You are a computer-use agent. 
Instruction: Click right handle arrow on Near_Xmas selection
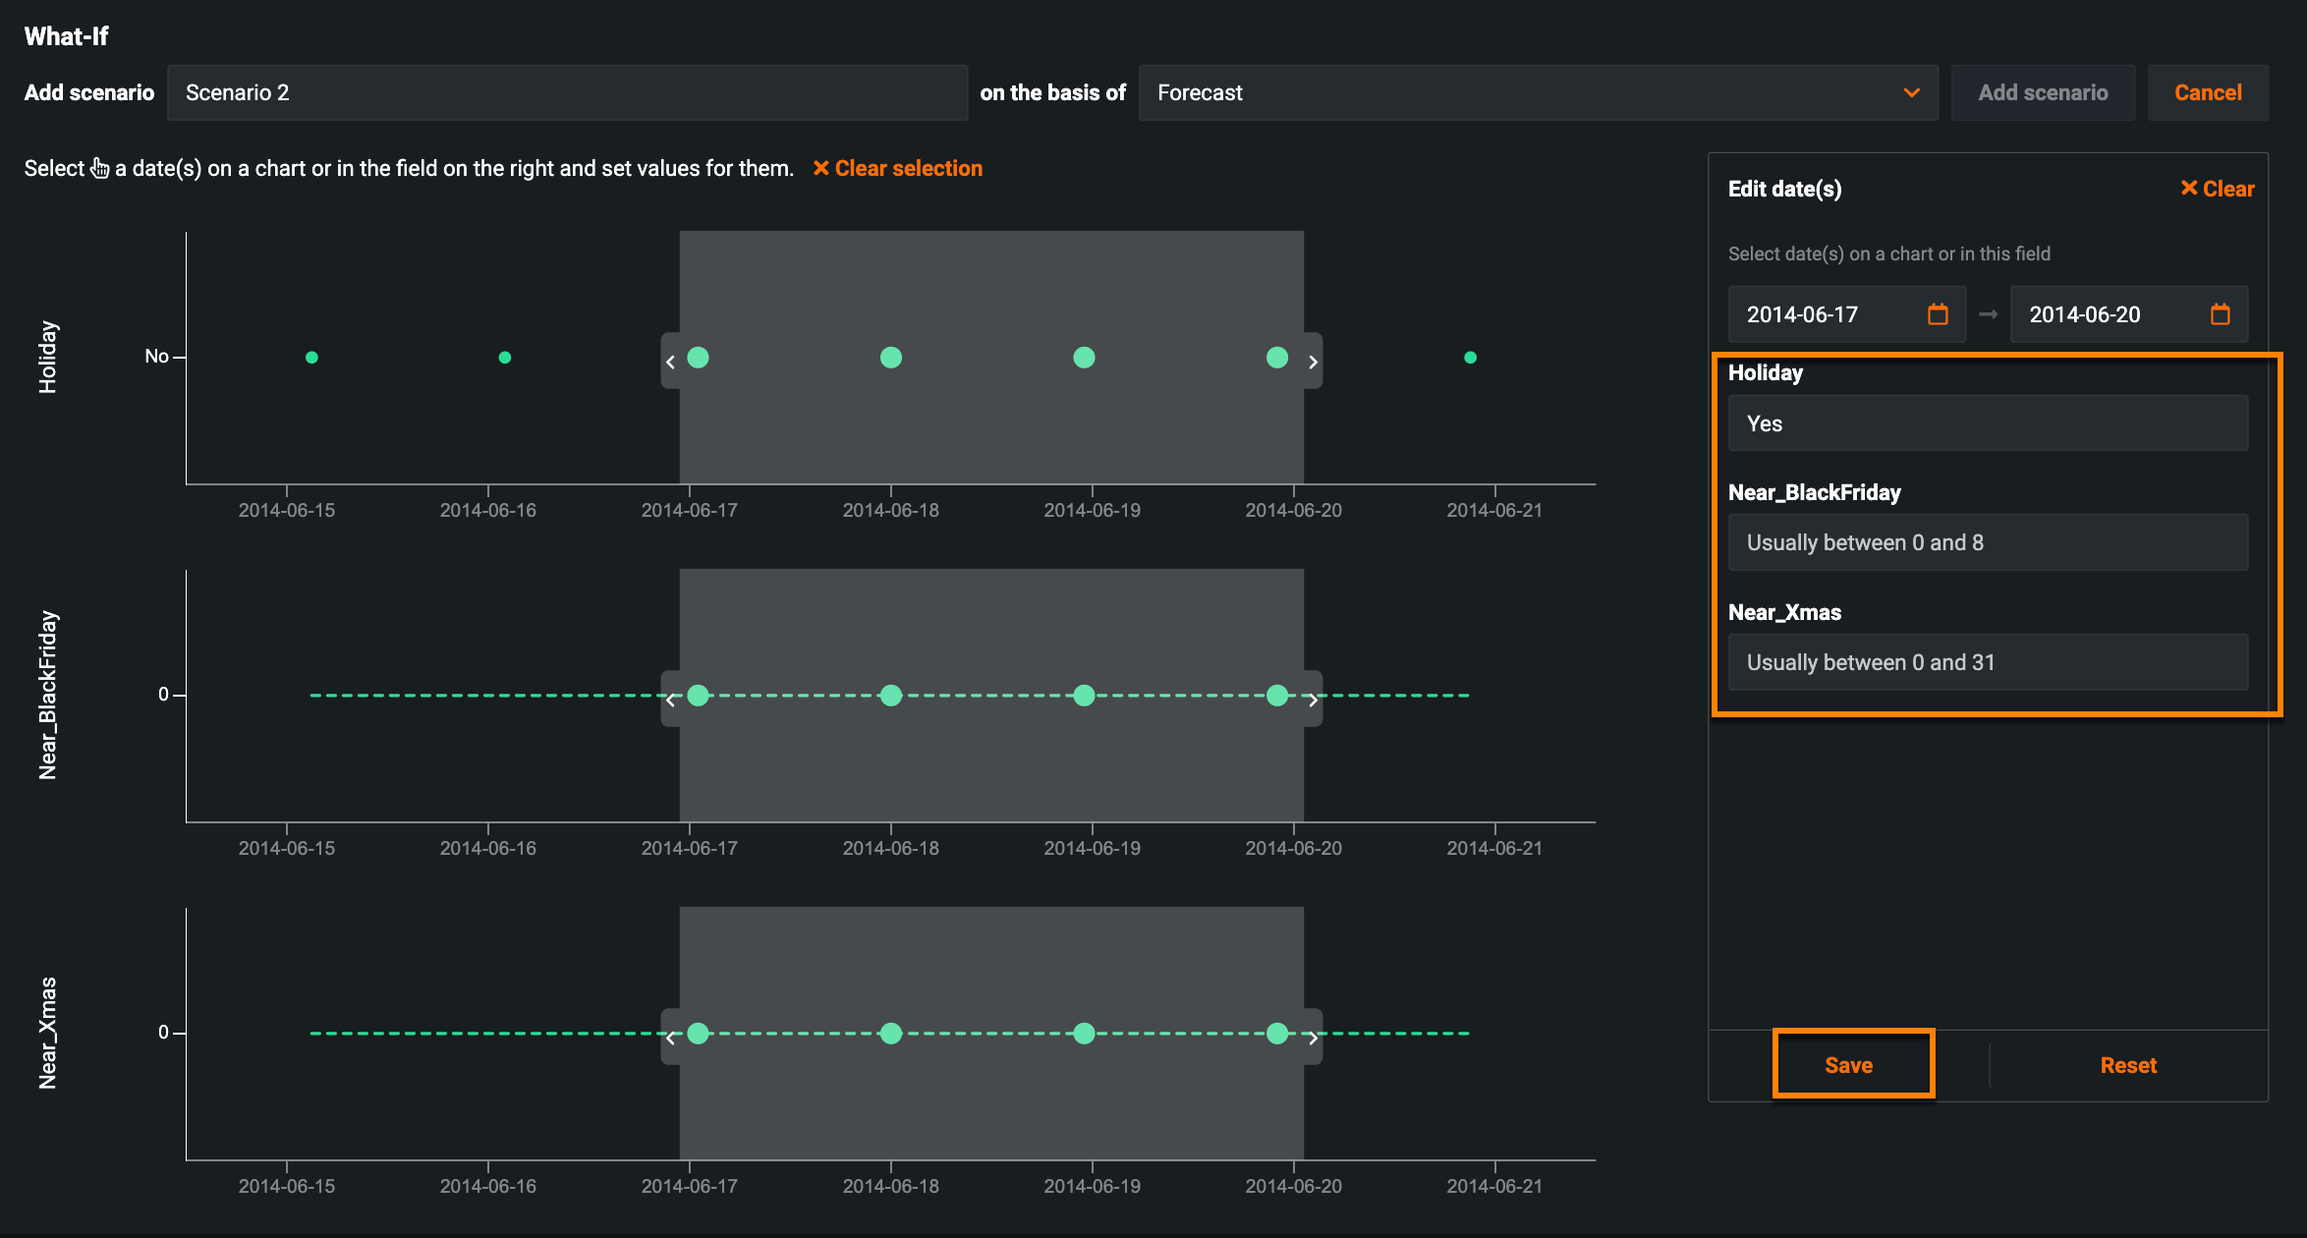[1313, 1038]
